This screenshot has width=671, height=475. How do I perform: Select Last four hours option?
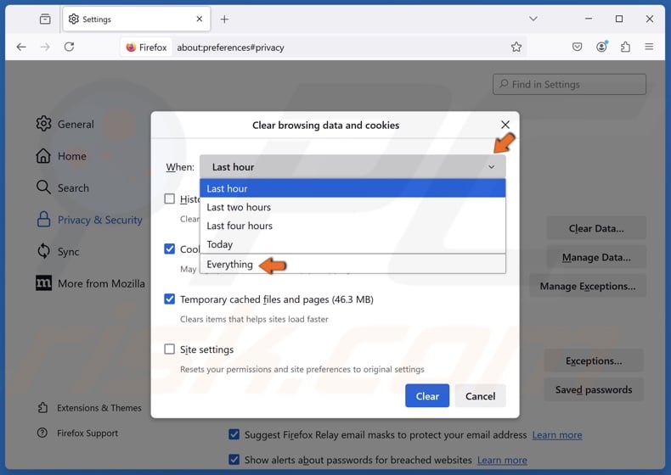tap(352, 226)
